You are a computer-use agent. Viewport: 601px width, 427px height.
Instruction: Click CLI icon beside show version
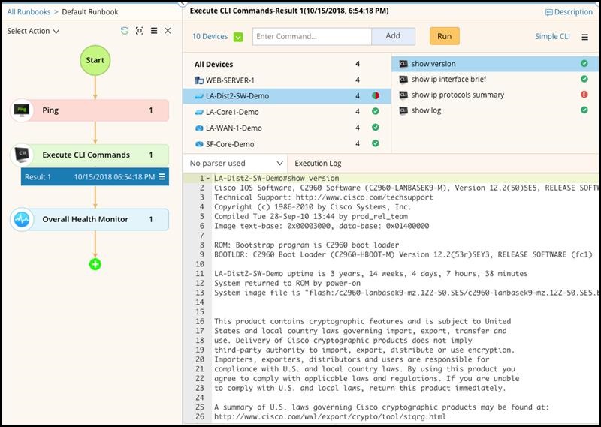403,64
